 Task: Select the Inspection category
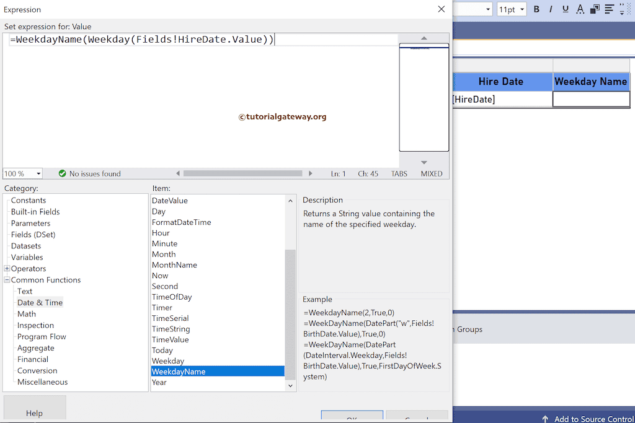[35, 325]
